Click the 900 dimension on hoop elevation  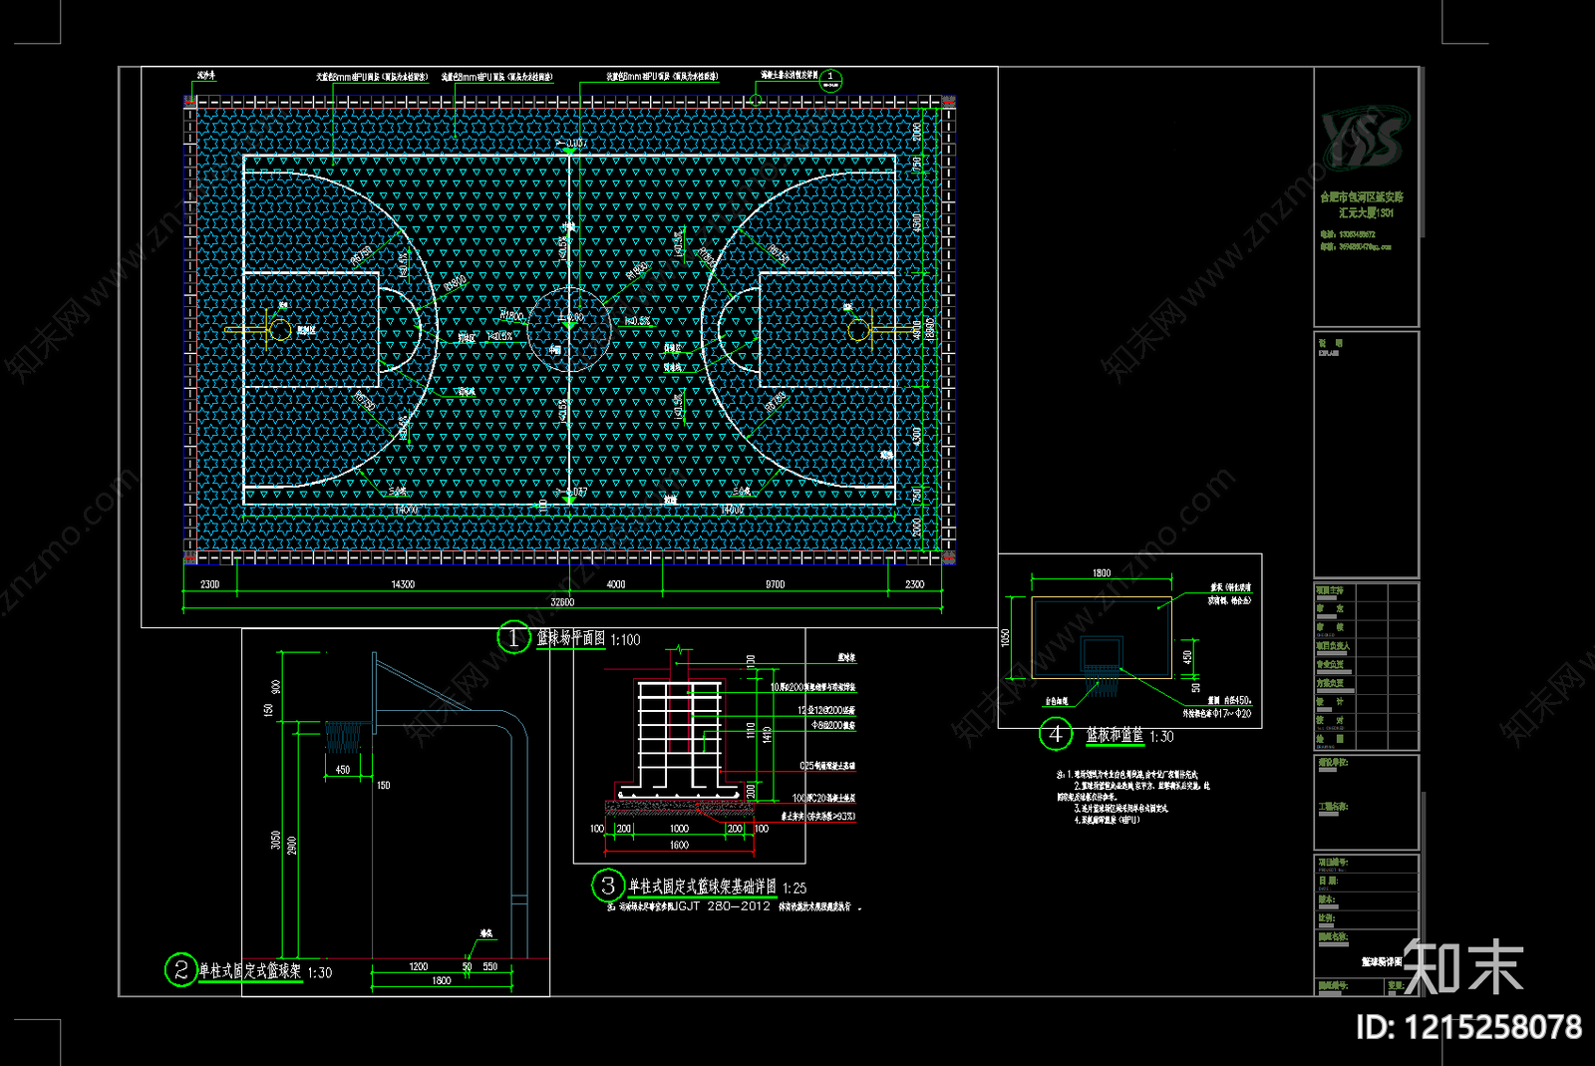275,686
